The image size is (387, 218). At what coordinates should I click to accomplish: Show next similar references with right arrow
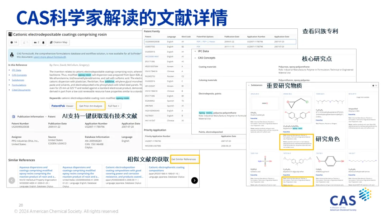(195, 180)
